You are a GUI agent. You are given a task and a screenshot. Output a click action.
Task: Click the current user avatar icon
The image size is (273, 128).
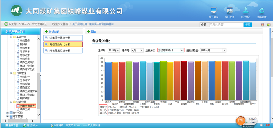(52, 125)
